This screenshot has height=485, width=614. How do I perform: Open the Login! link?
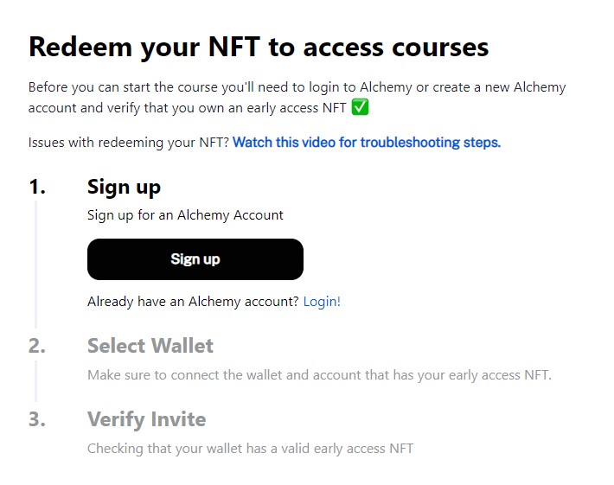(322, 302)
